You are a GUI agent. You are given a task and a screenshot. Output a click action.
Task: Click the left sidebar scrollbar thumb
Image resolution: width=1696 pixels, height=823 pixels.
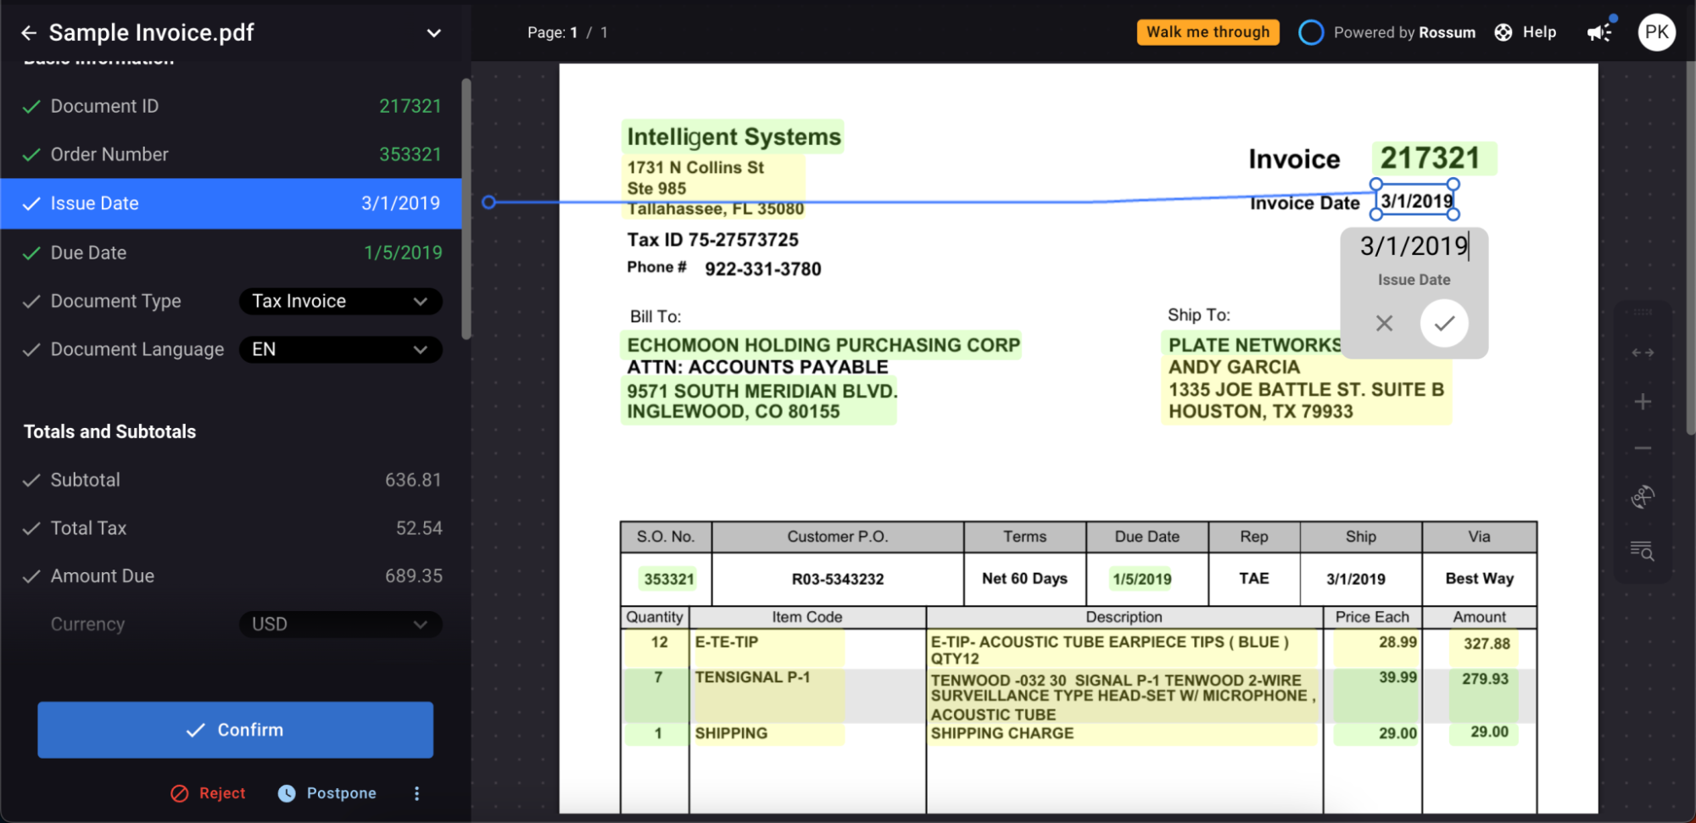(x=466, y=209)
